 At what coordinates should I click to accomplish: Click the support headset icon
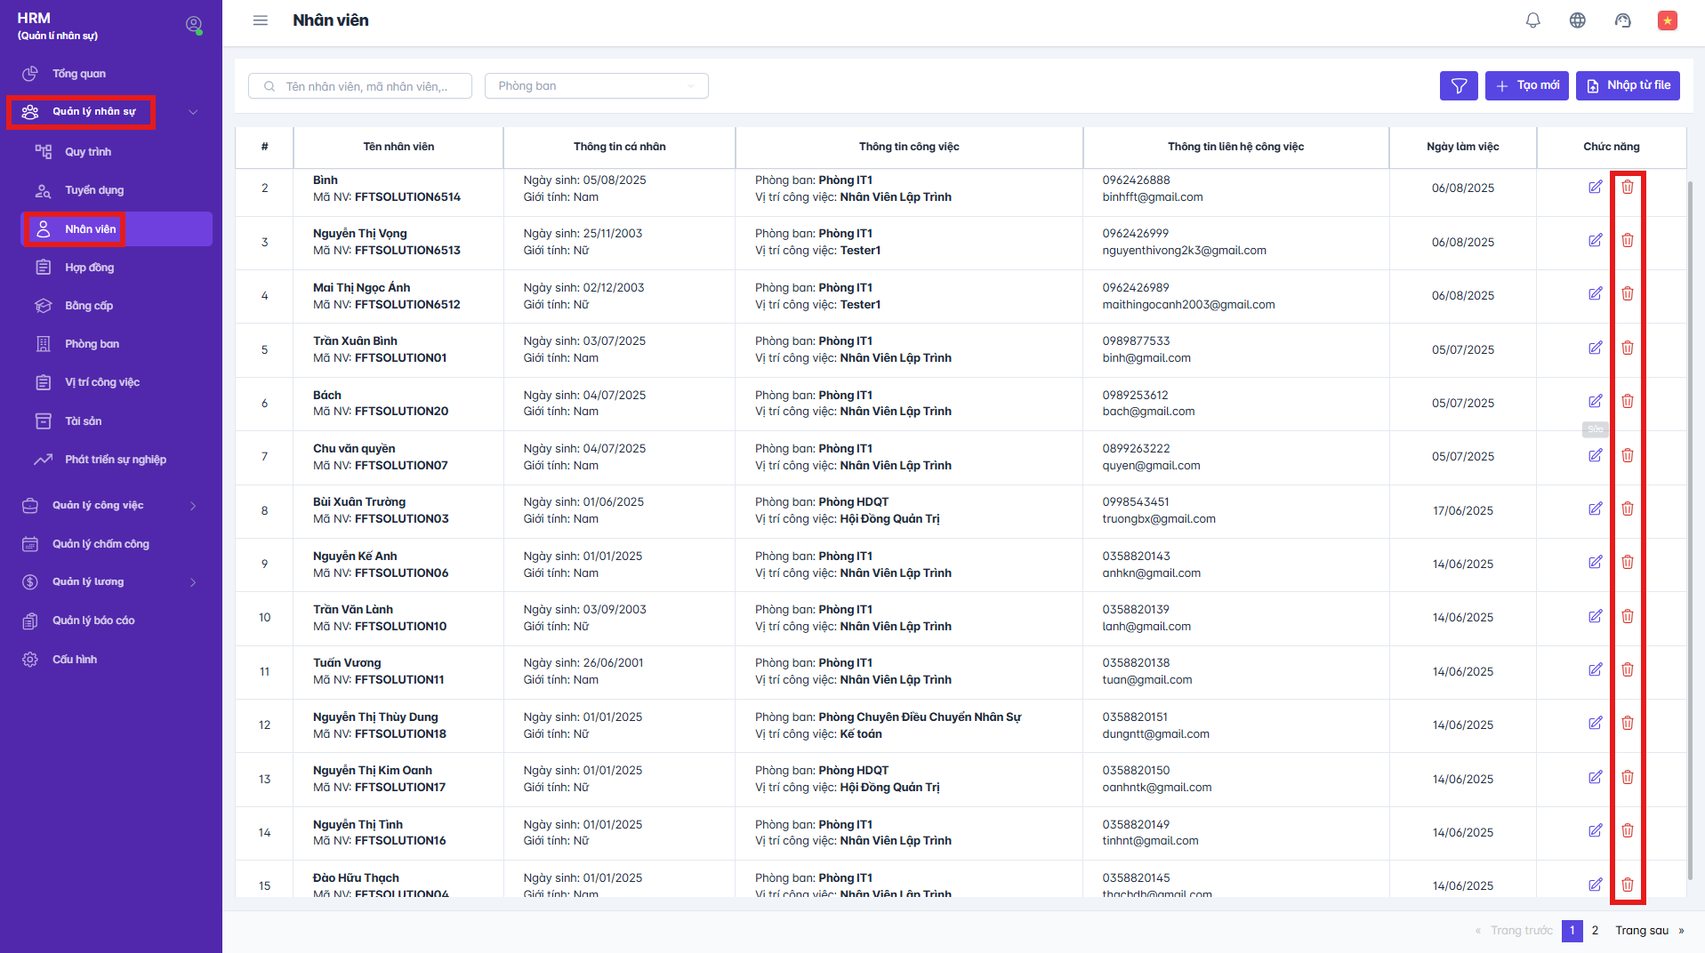pos(1622,20)
